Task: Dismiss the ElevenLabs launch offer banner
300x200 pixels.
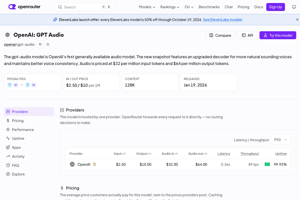Action: tap(297, 19)
